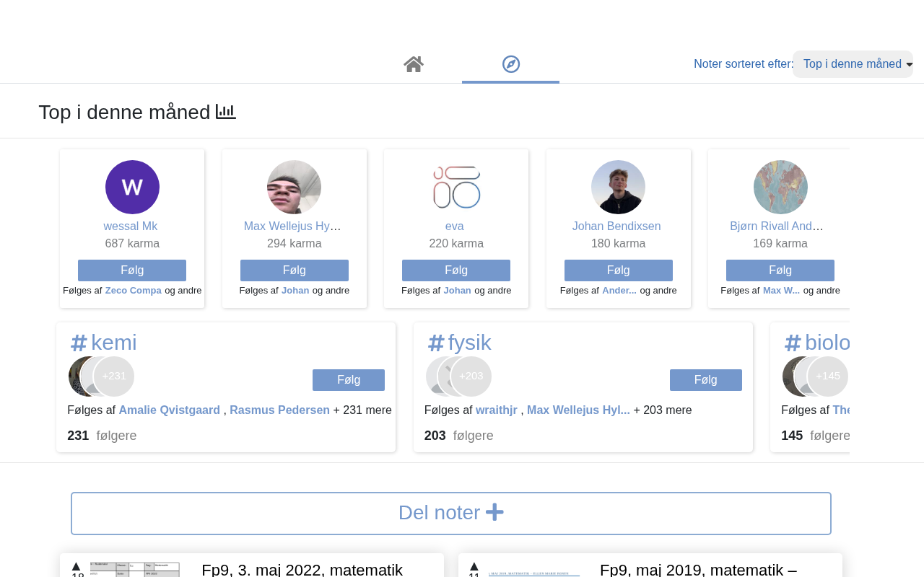Open the Max W... follower link
924x577 pixels.
pos(782,291)
